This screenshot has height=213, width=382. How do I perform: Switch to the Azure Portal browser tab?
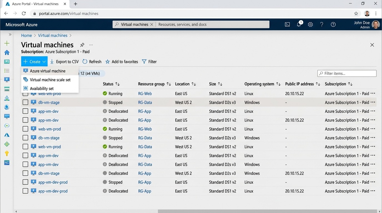pos(35,4)
